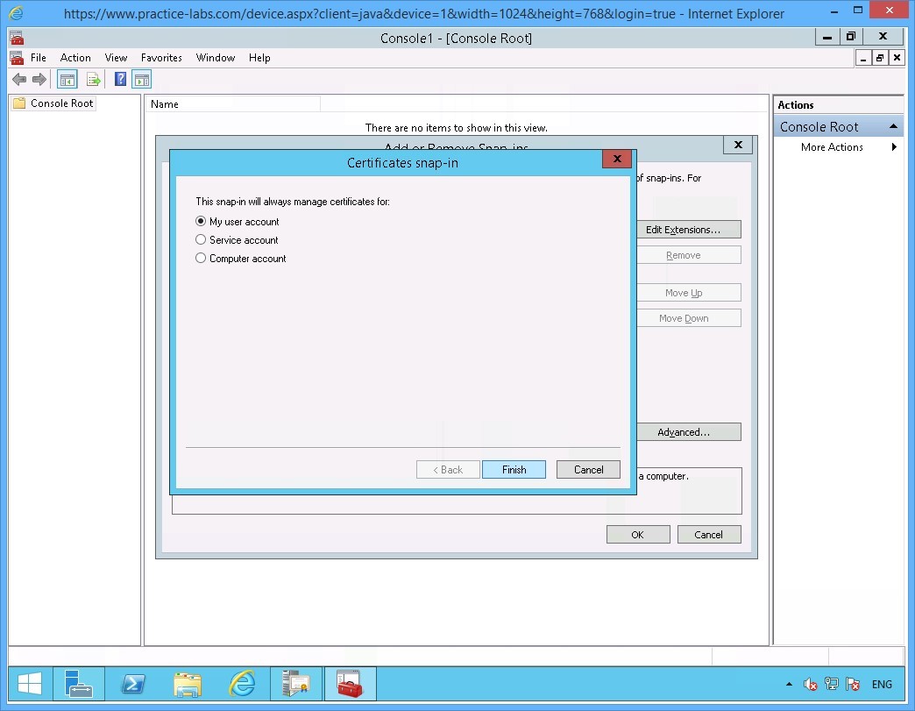Launch Windows PowerShell from the taskbar

click(133, 684)
